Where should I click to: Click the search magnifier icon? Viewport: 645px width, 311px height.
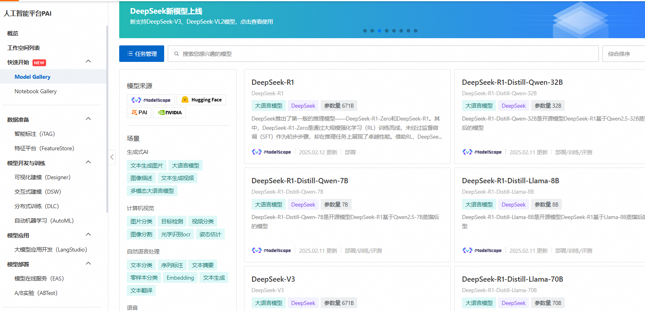[x=176, y=54]
